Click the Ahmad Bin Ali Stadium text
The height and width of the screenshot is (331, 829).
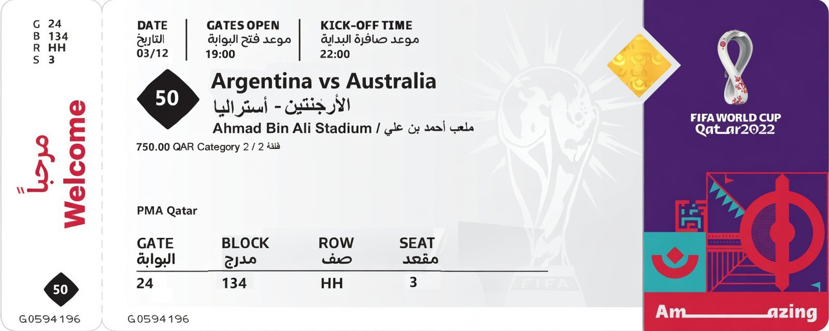pos(291,128)
